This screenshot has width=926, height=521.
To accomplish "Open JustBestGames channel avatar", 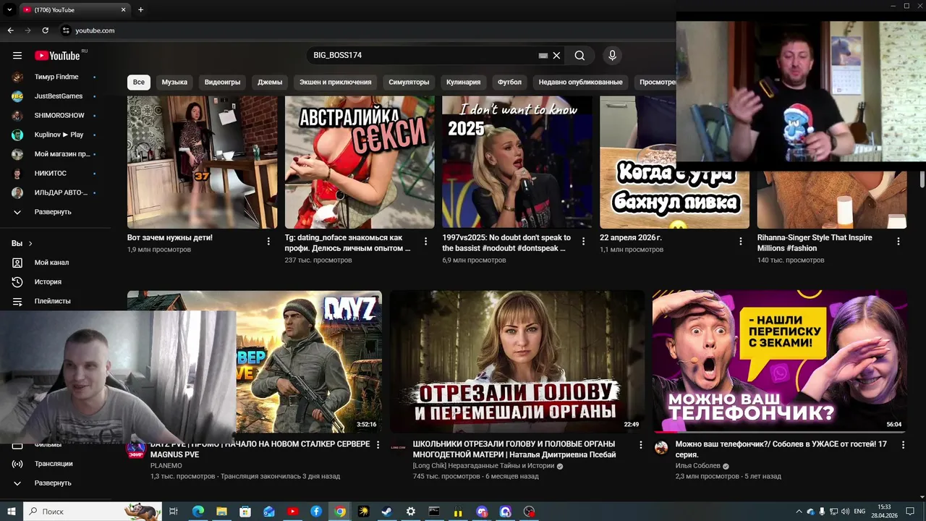I will click(17, 96).
